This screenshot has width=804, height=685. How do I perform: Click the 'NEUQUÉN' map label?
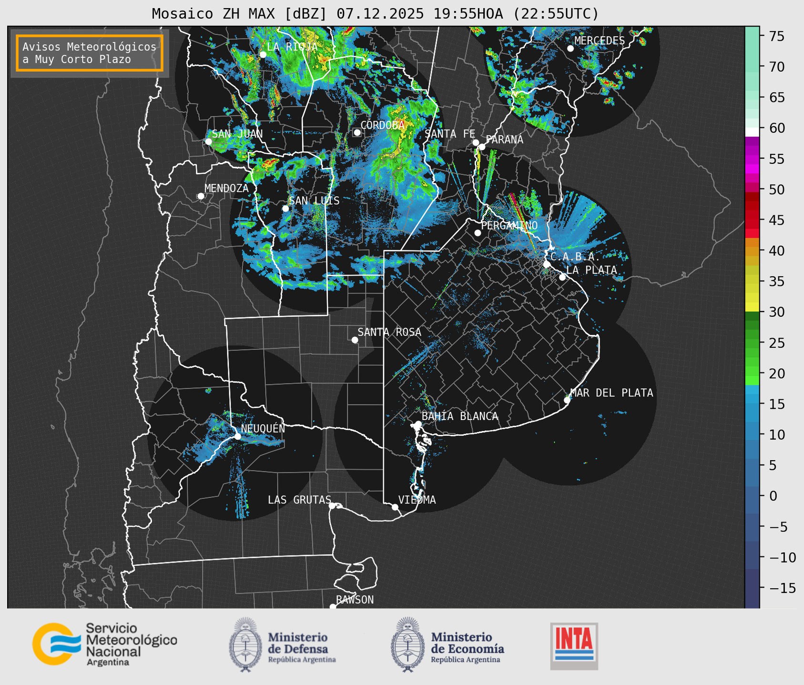263,429
